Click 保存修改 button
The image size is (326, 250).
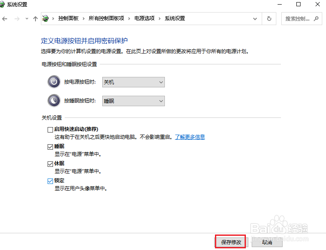tap(231, 242)
